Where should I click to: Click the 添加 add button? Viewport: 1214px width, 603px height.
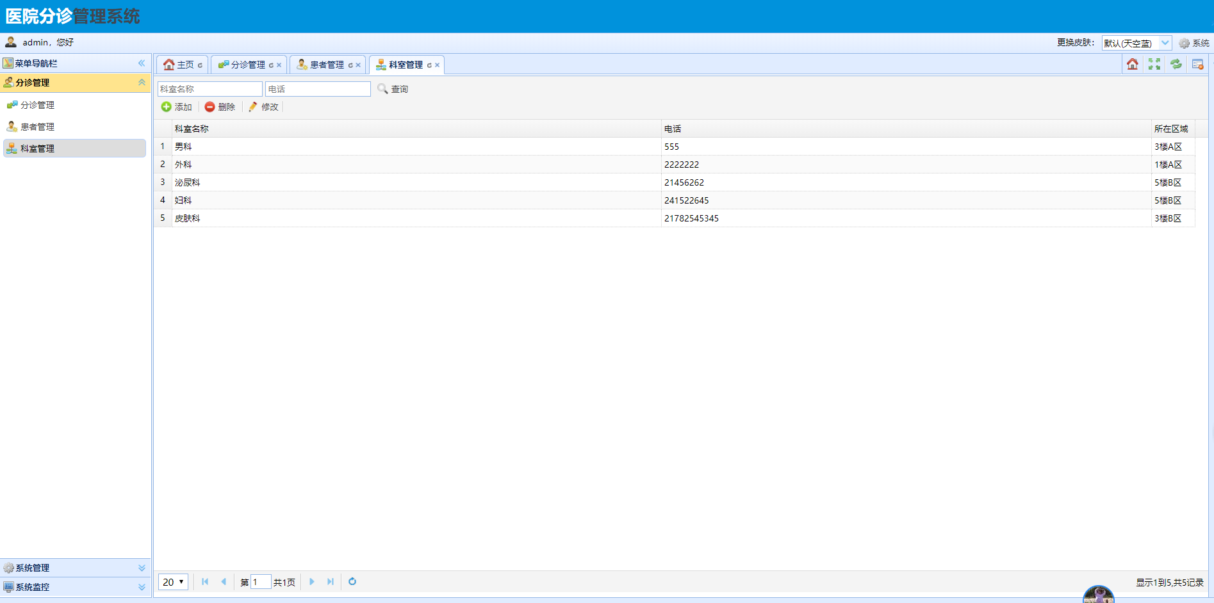(x=177, y=107)
